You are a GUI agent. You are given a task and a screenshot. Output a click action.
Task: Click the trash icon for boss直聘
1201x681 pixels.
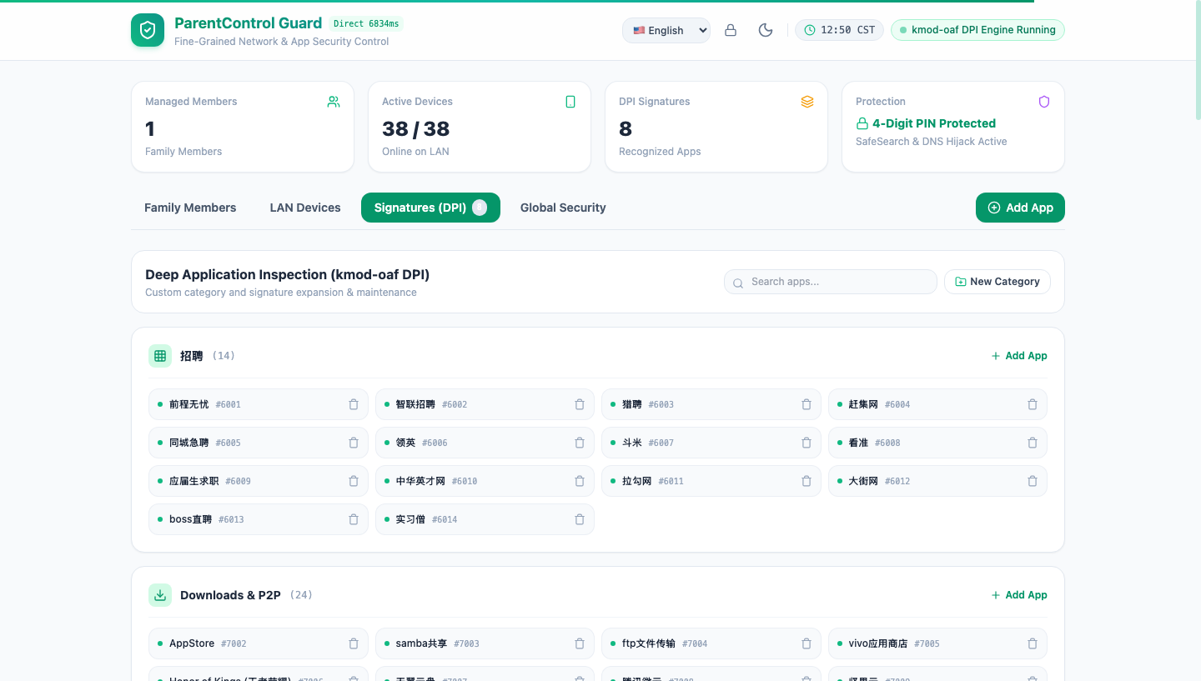354,519
